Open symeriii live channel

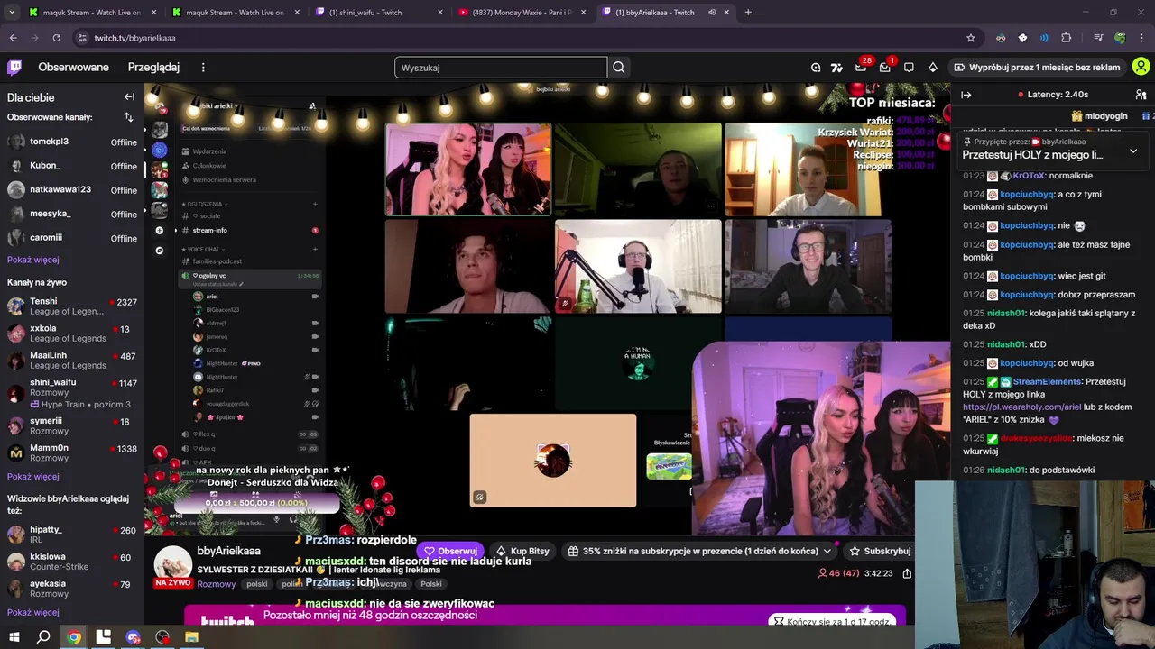[72, 425]
